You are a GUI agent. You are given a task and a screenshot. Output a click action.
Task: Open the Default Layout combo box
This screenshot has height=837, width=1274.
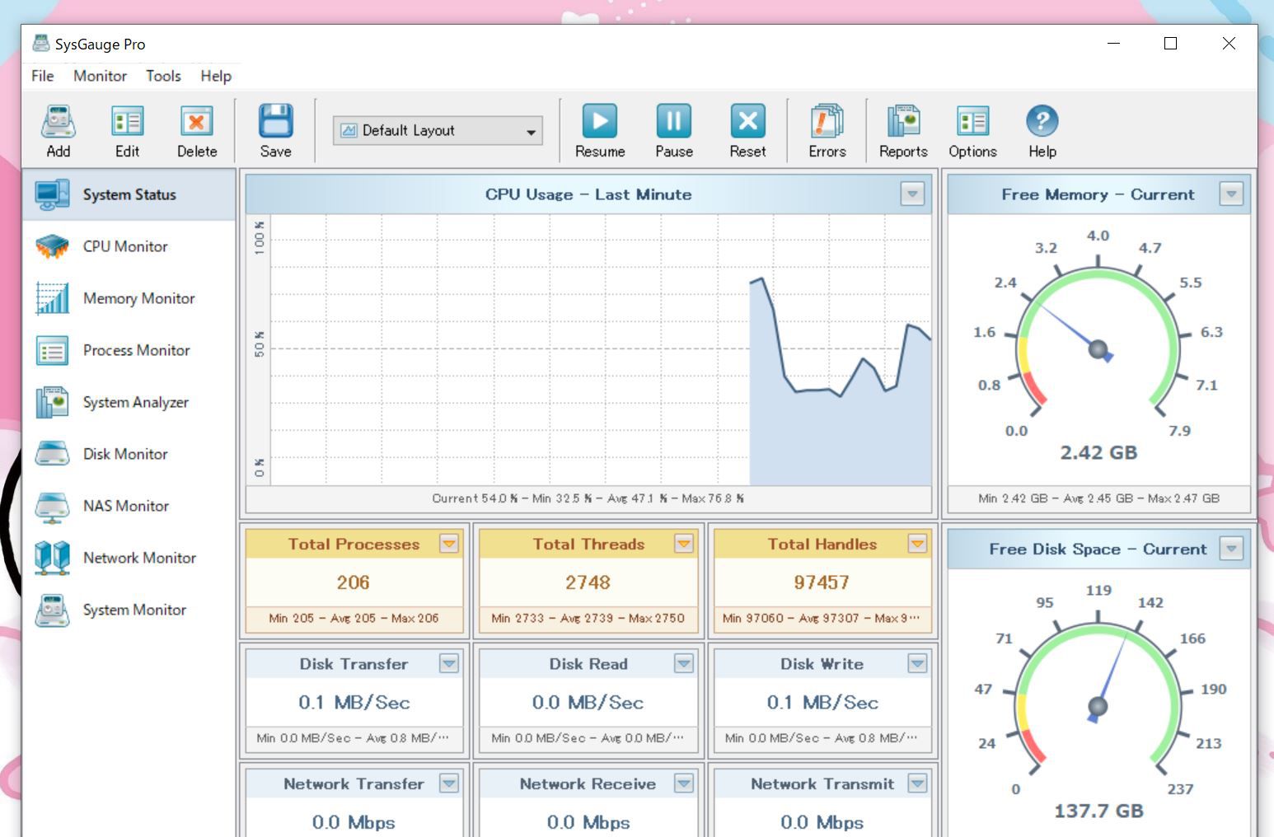[x=438, y=131]
